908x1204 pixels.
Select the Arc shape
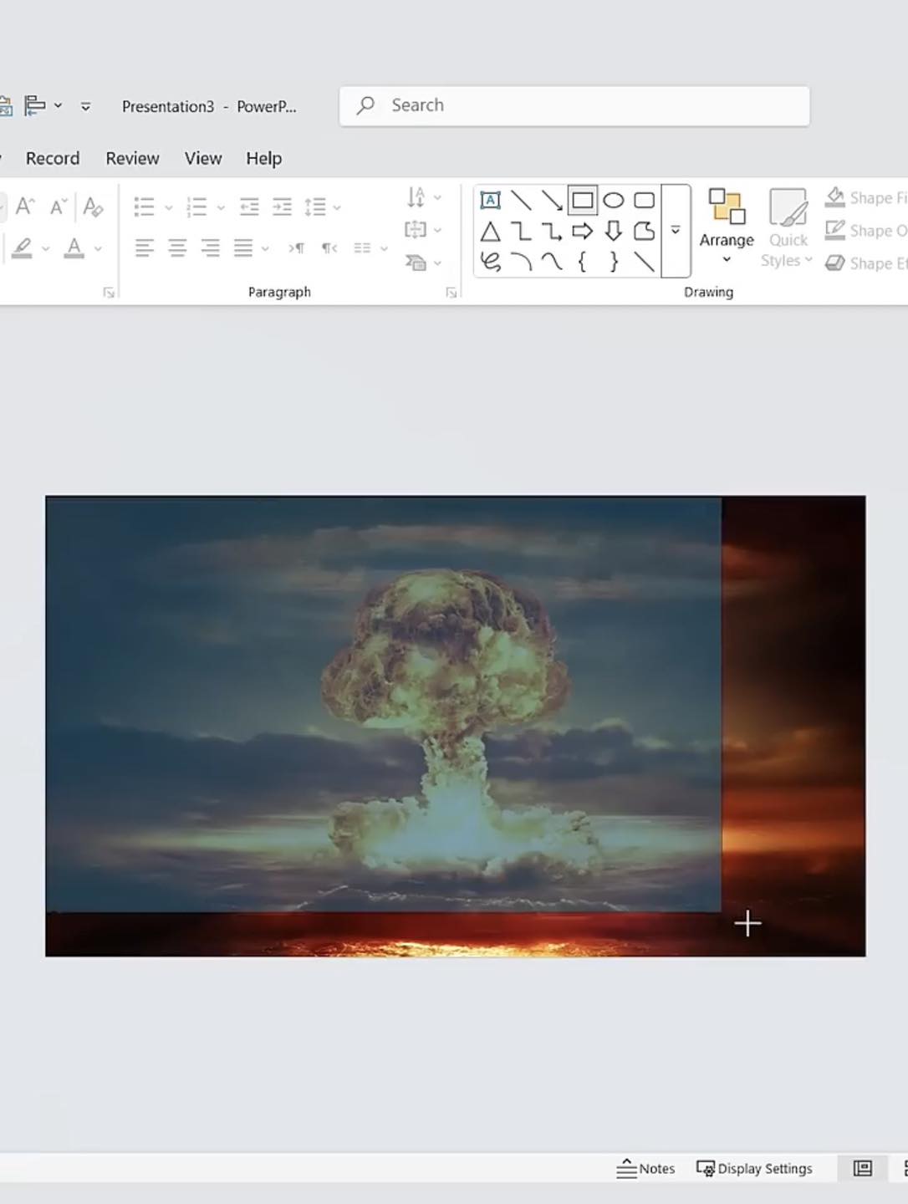522,262
